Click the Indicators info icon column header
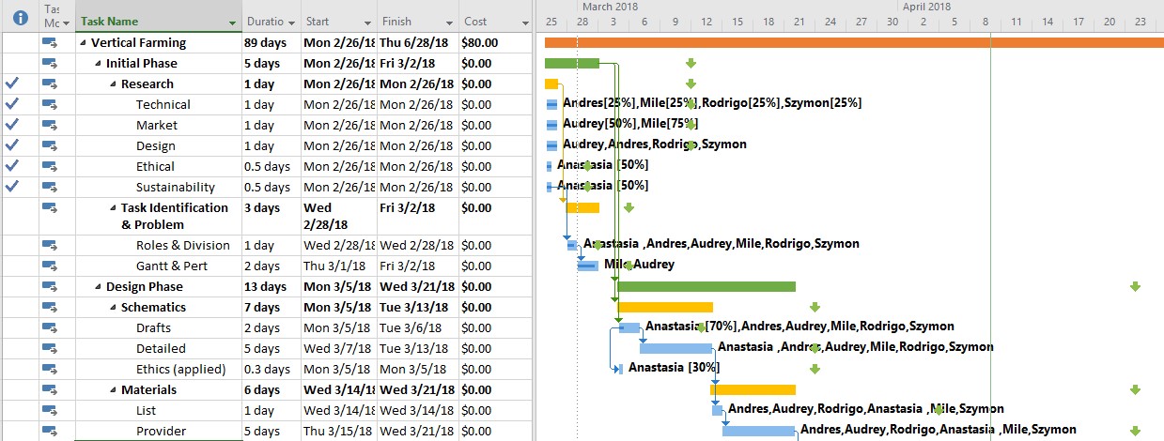The width and height of the screenshot is (1164, 441). [x=20, y=18]
